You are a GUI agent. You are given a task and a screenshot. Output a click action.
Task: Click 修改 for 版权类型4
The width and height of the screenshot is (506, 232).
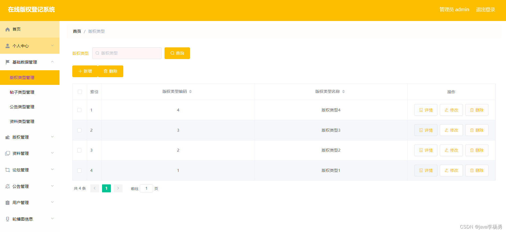tap(451, 110)
